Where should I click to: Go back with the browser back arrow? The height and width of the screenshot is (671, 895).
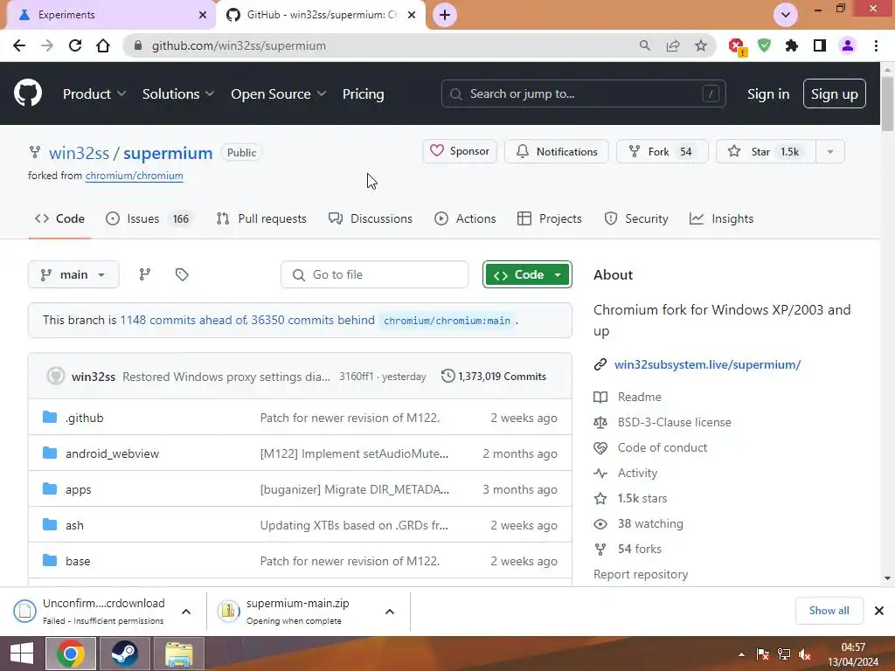[19, 45]
